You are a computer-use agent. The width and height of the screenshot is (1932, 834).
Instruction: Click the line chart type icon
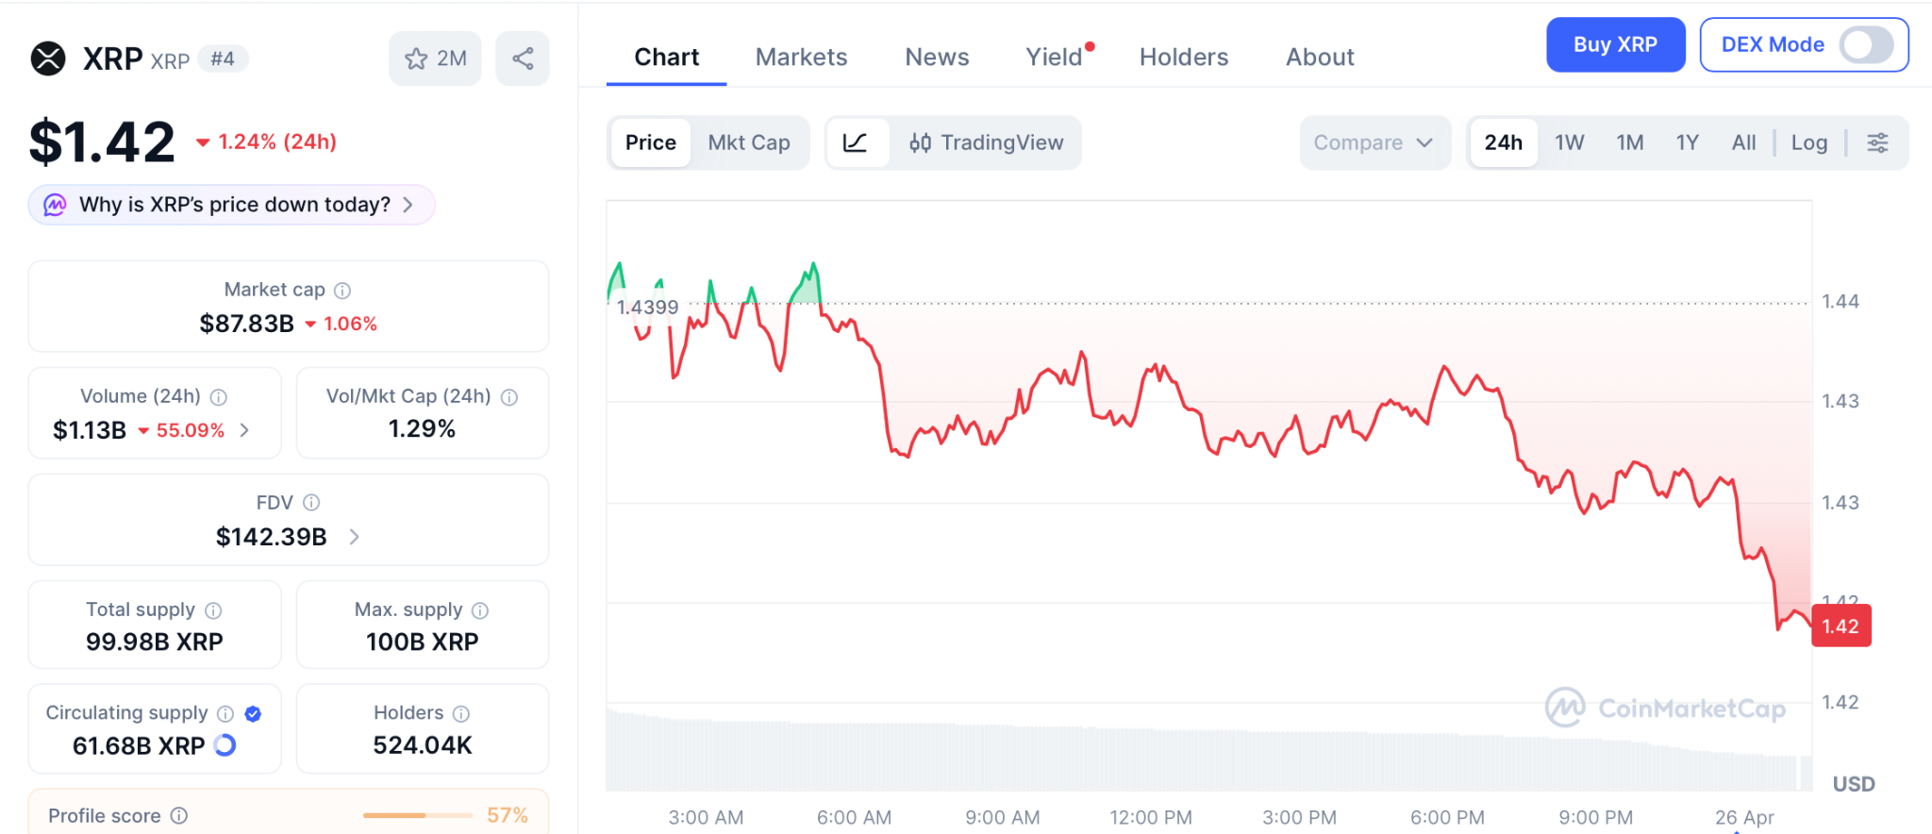(x=856, y=142)
